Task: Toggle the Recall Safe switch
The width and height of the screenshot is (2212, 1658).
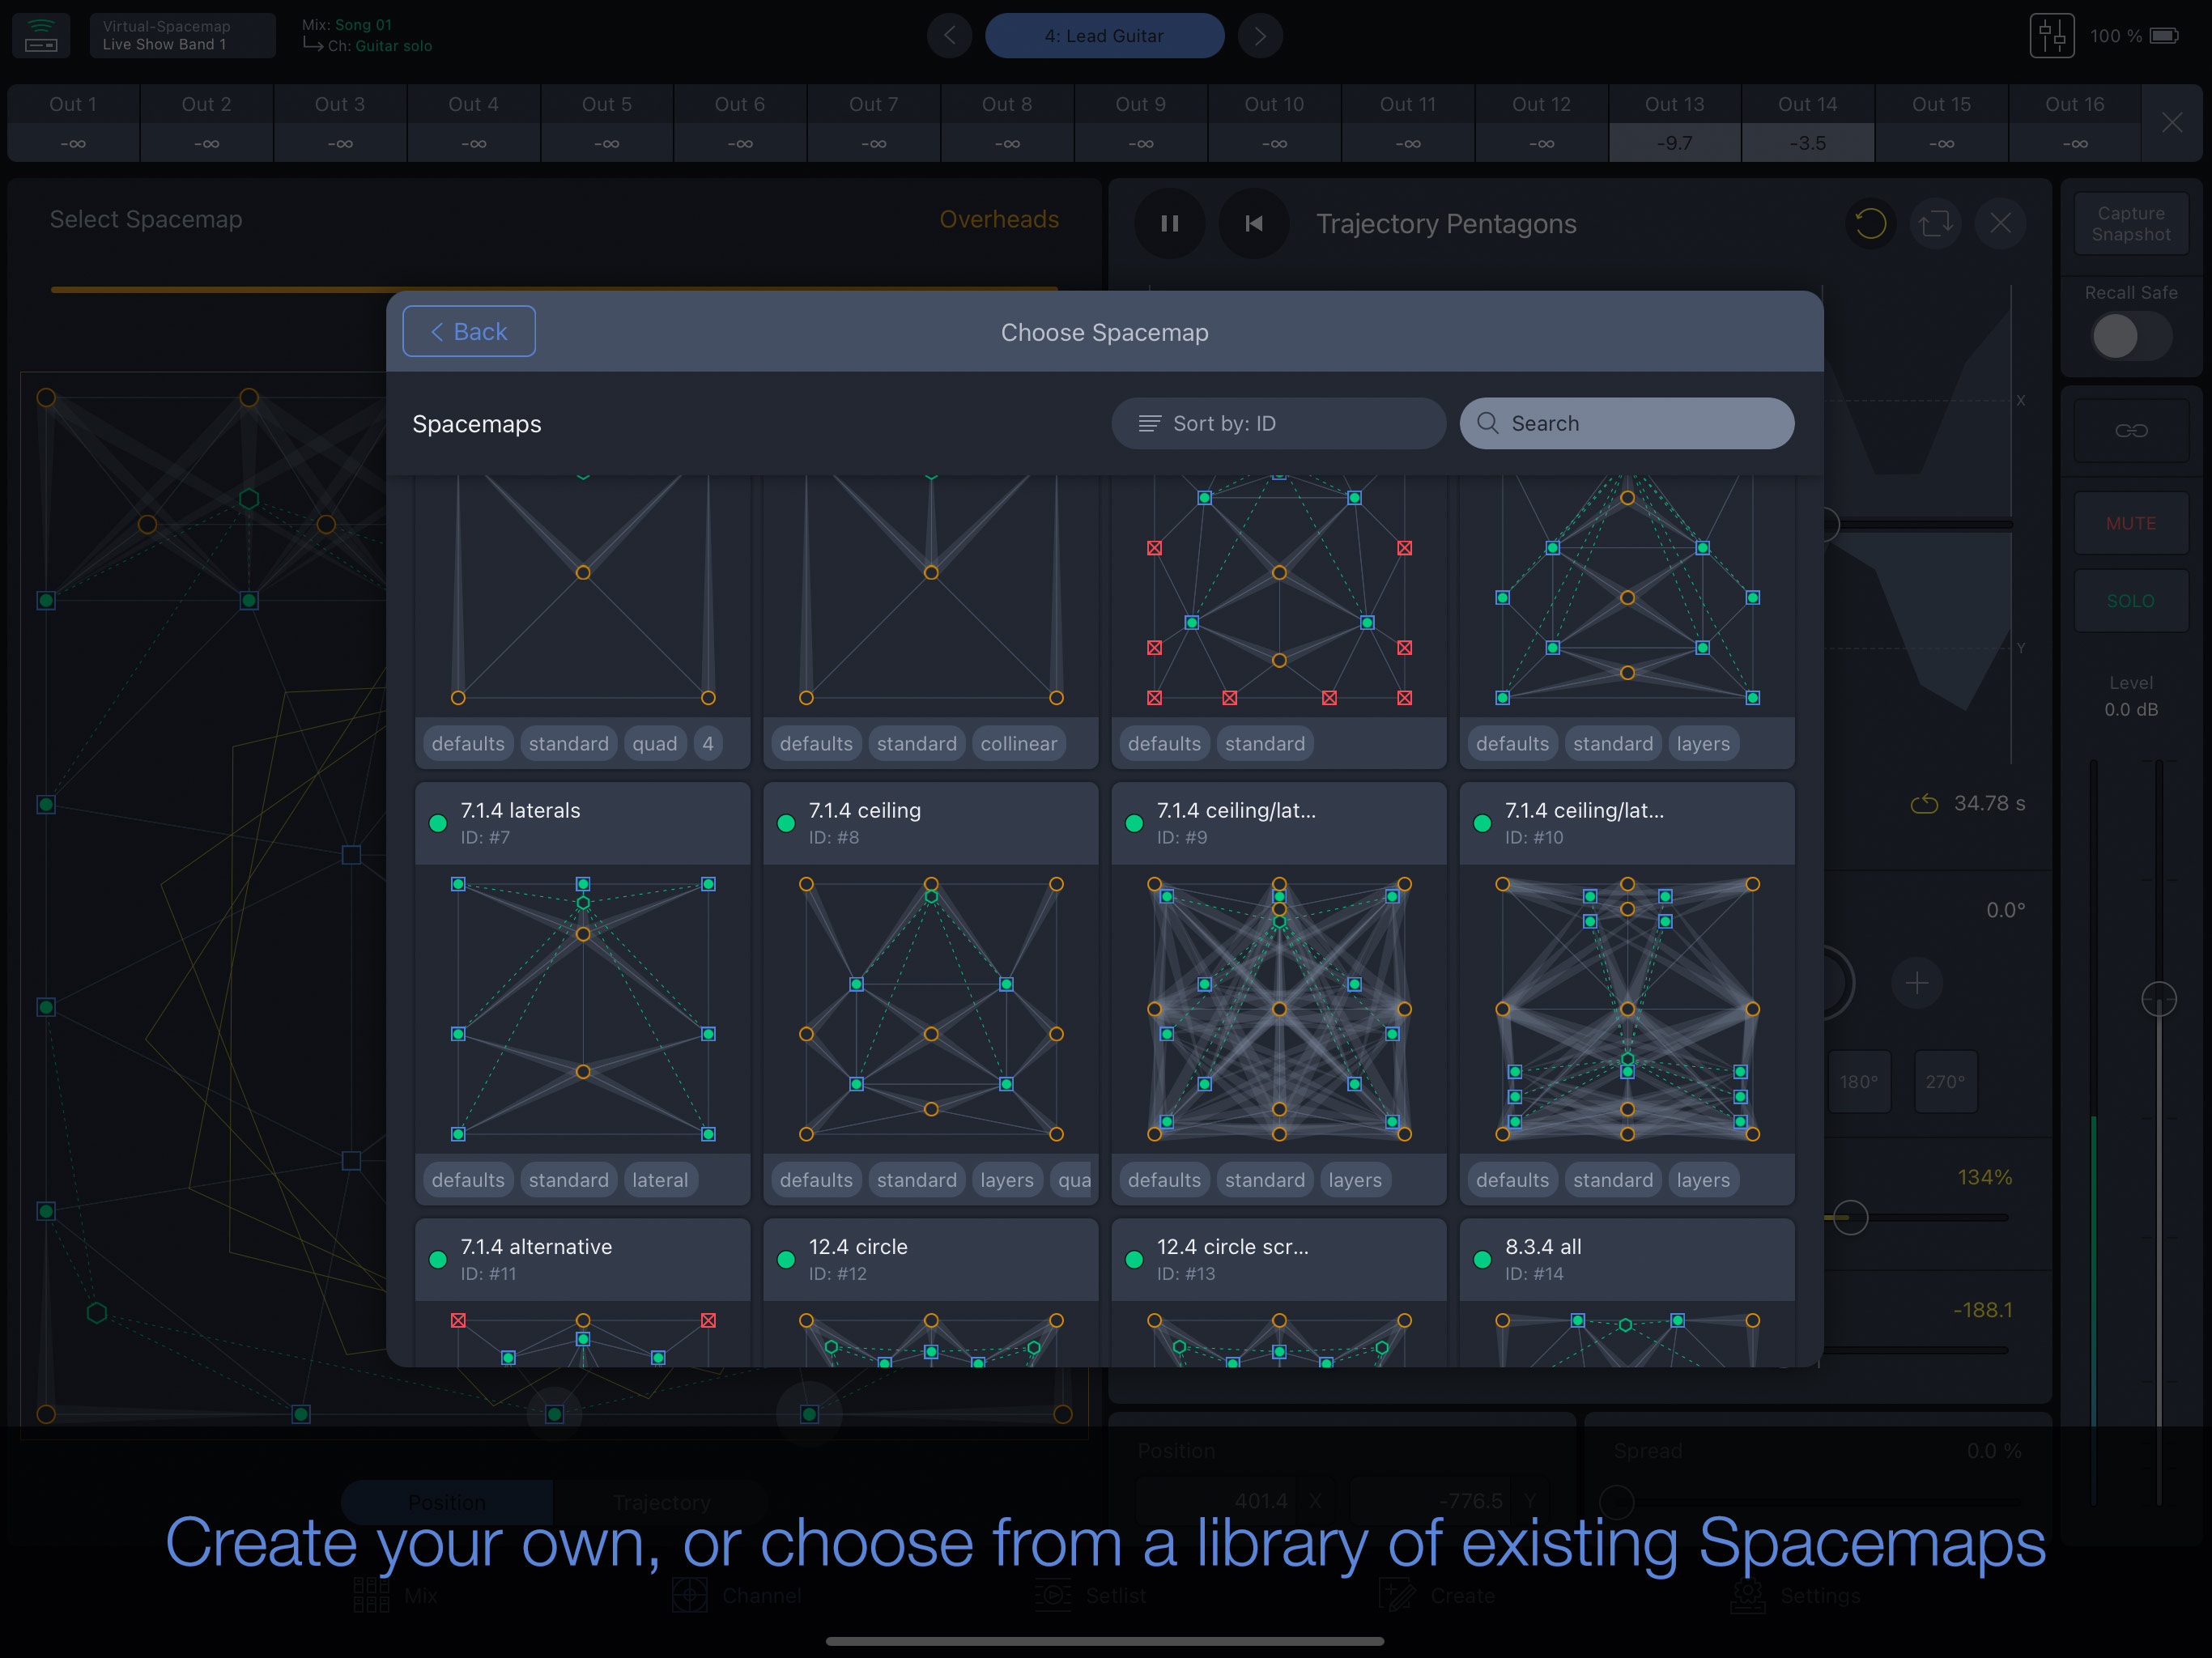Action: [x=2130, y=336]
